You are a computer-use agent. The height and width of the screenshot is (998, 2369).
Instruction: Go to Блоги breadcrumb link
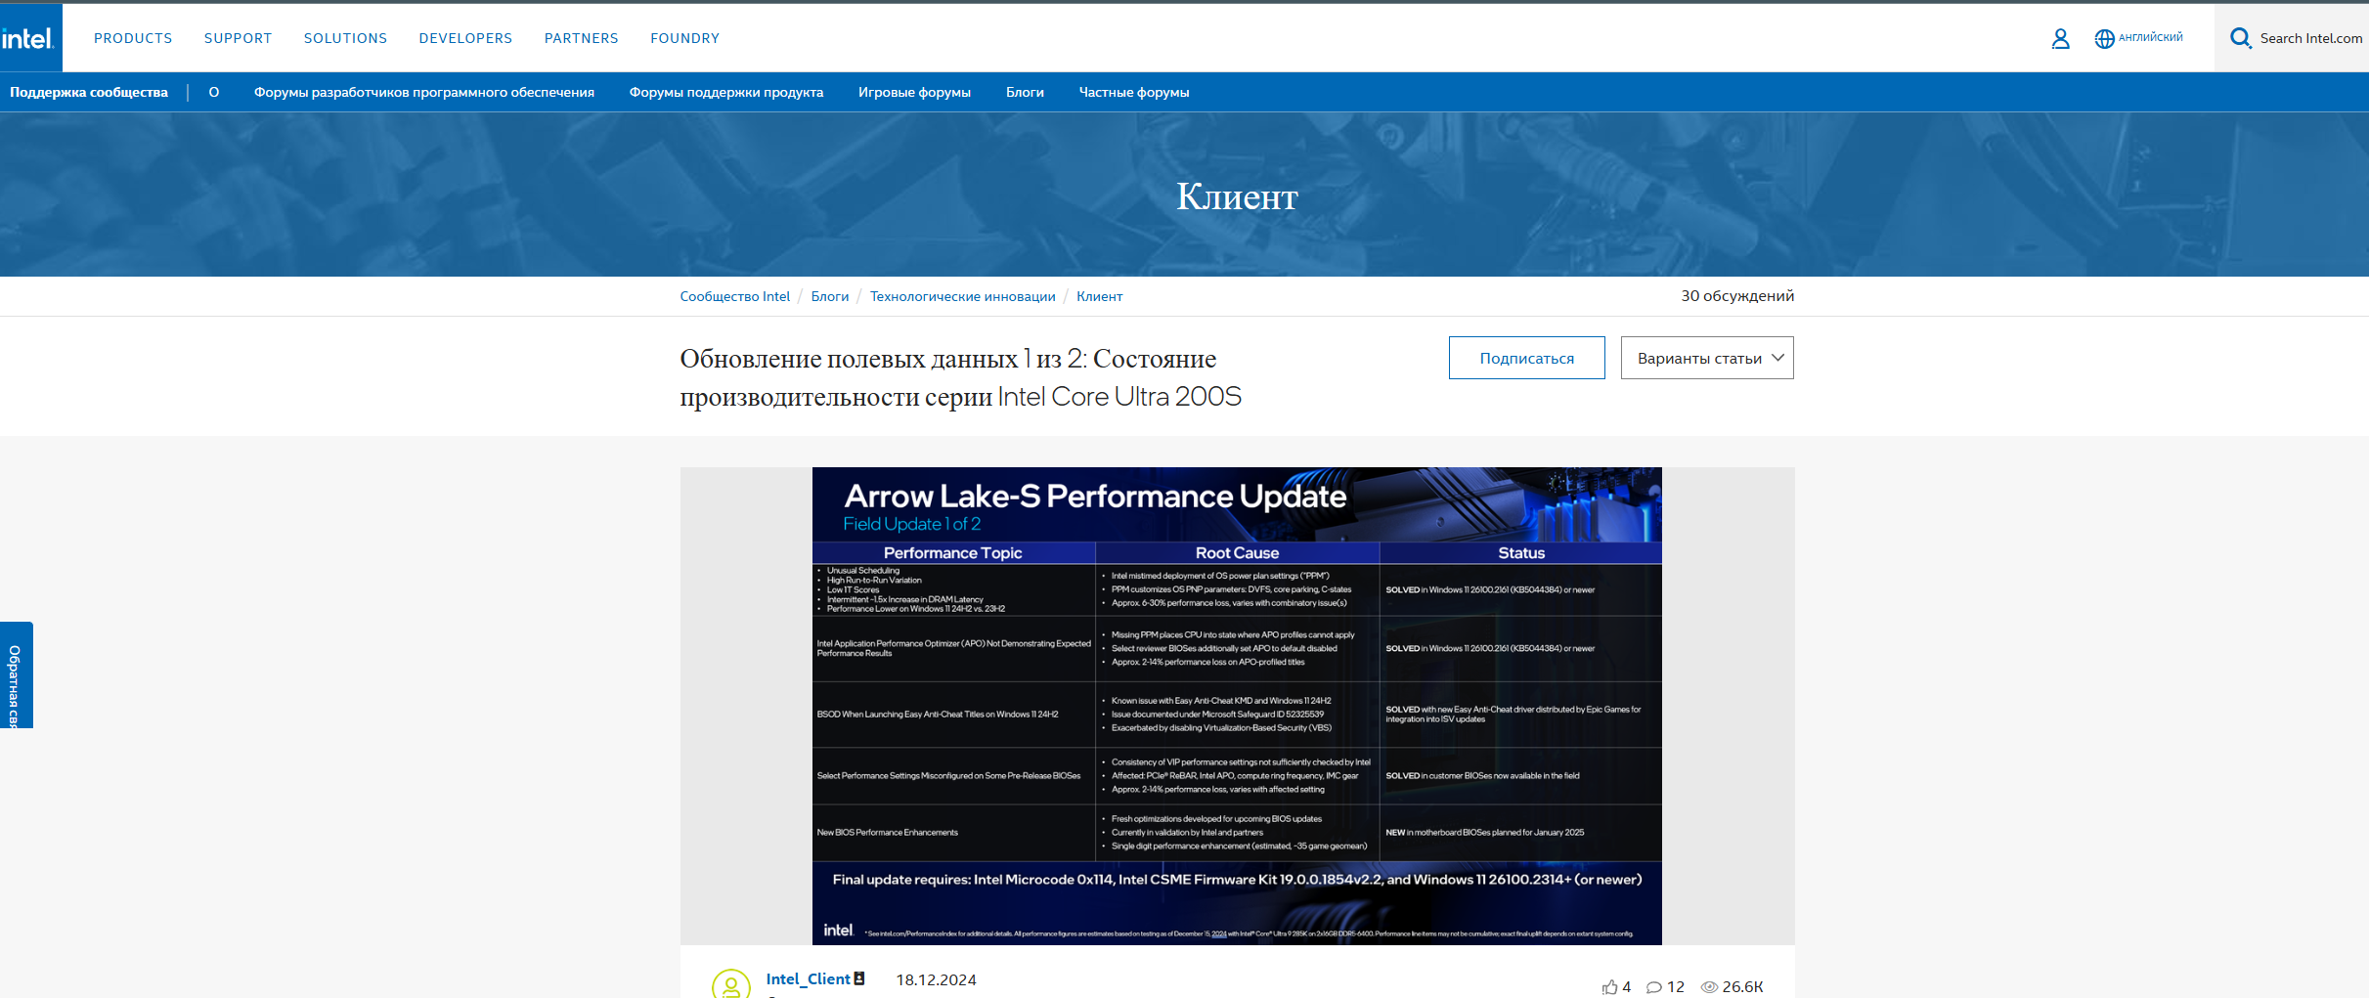pos(830,296)
